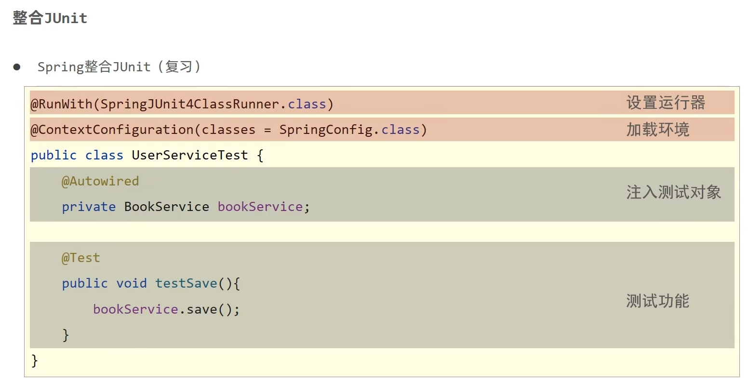The height and width of the screenshot is (382, 750).
Task: Click the "加载环境" annotation label
Action: coord(657,130)
